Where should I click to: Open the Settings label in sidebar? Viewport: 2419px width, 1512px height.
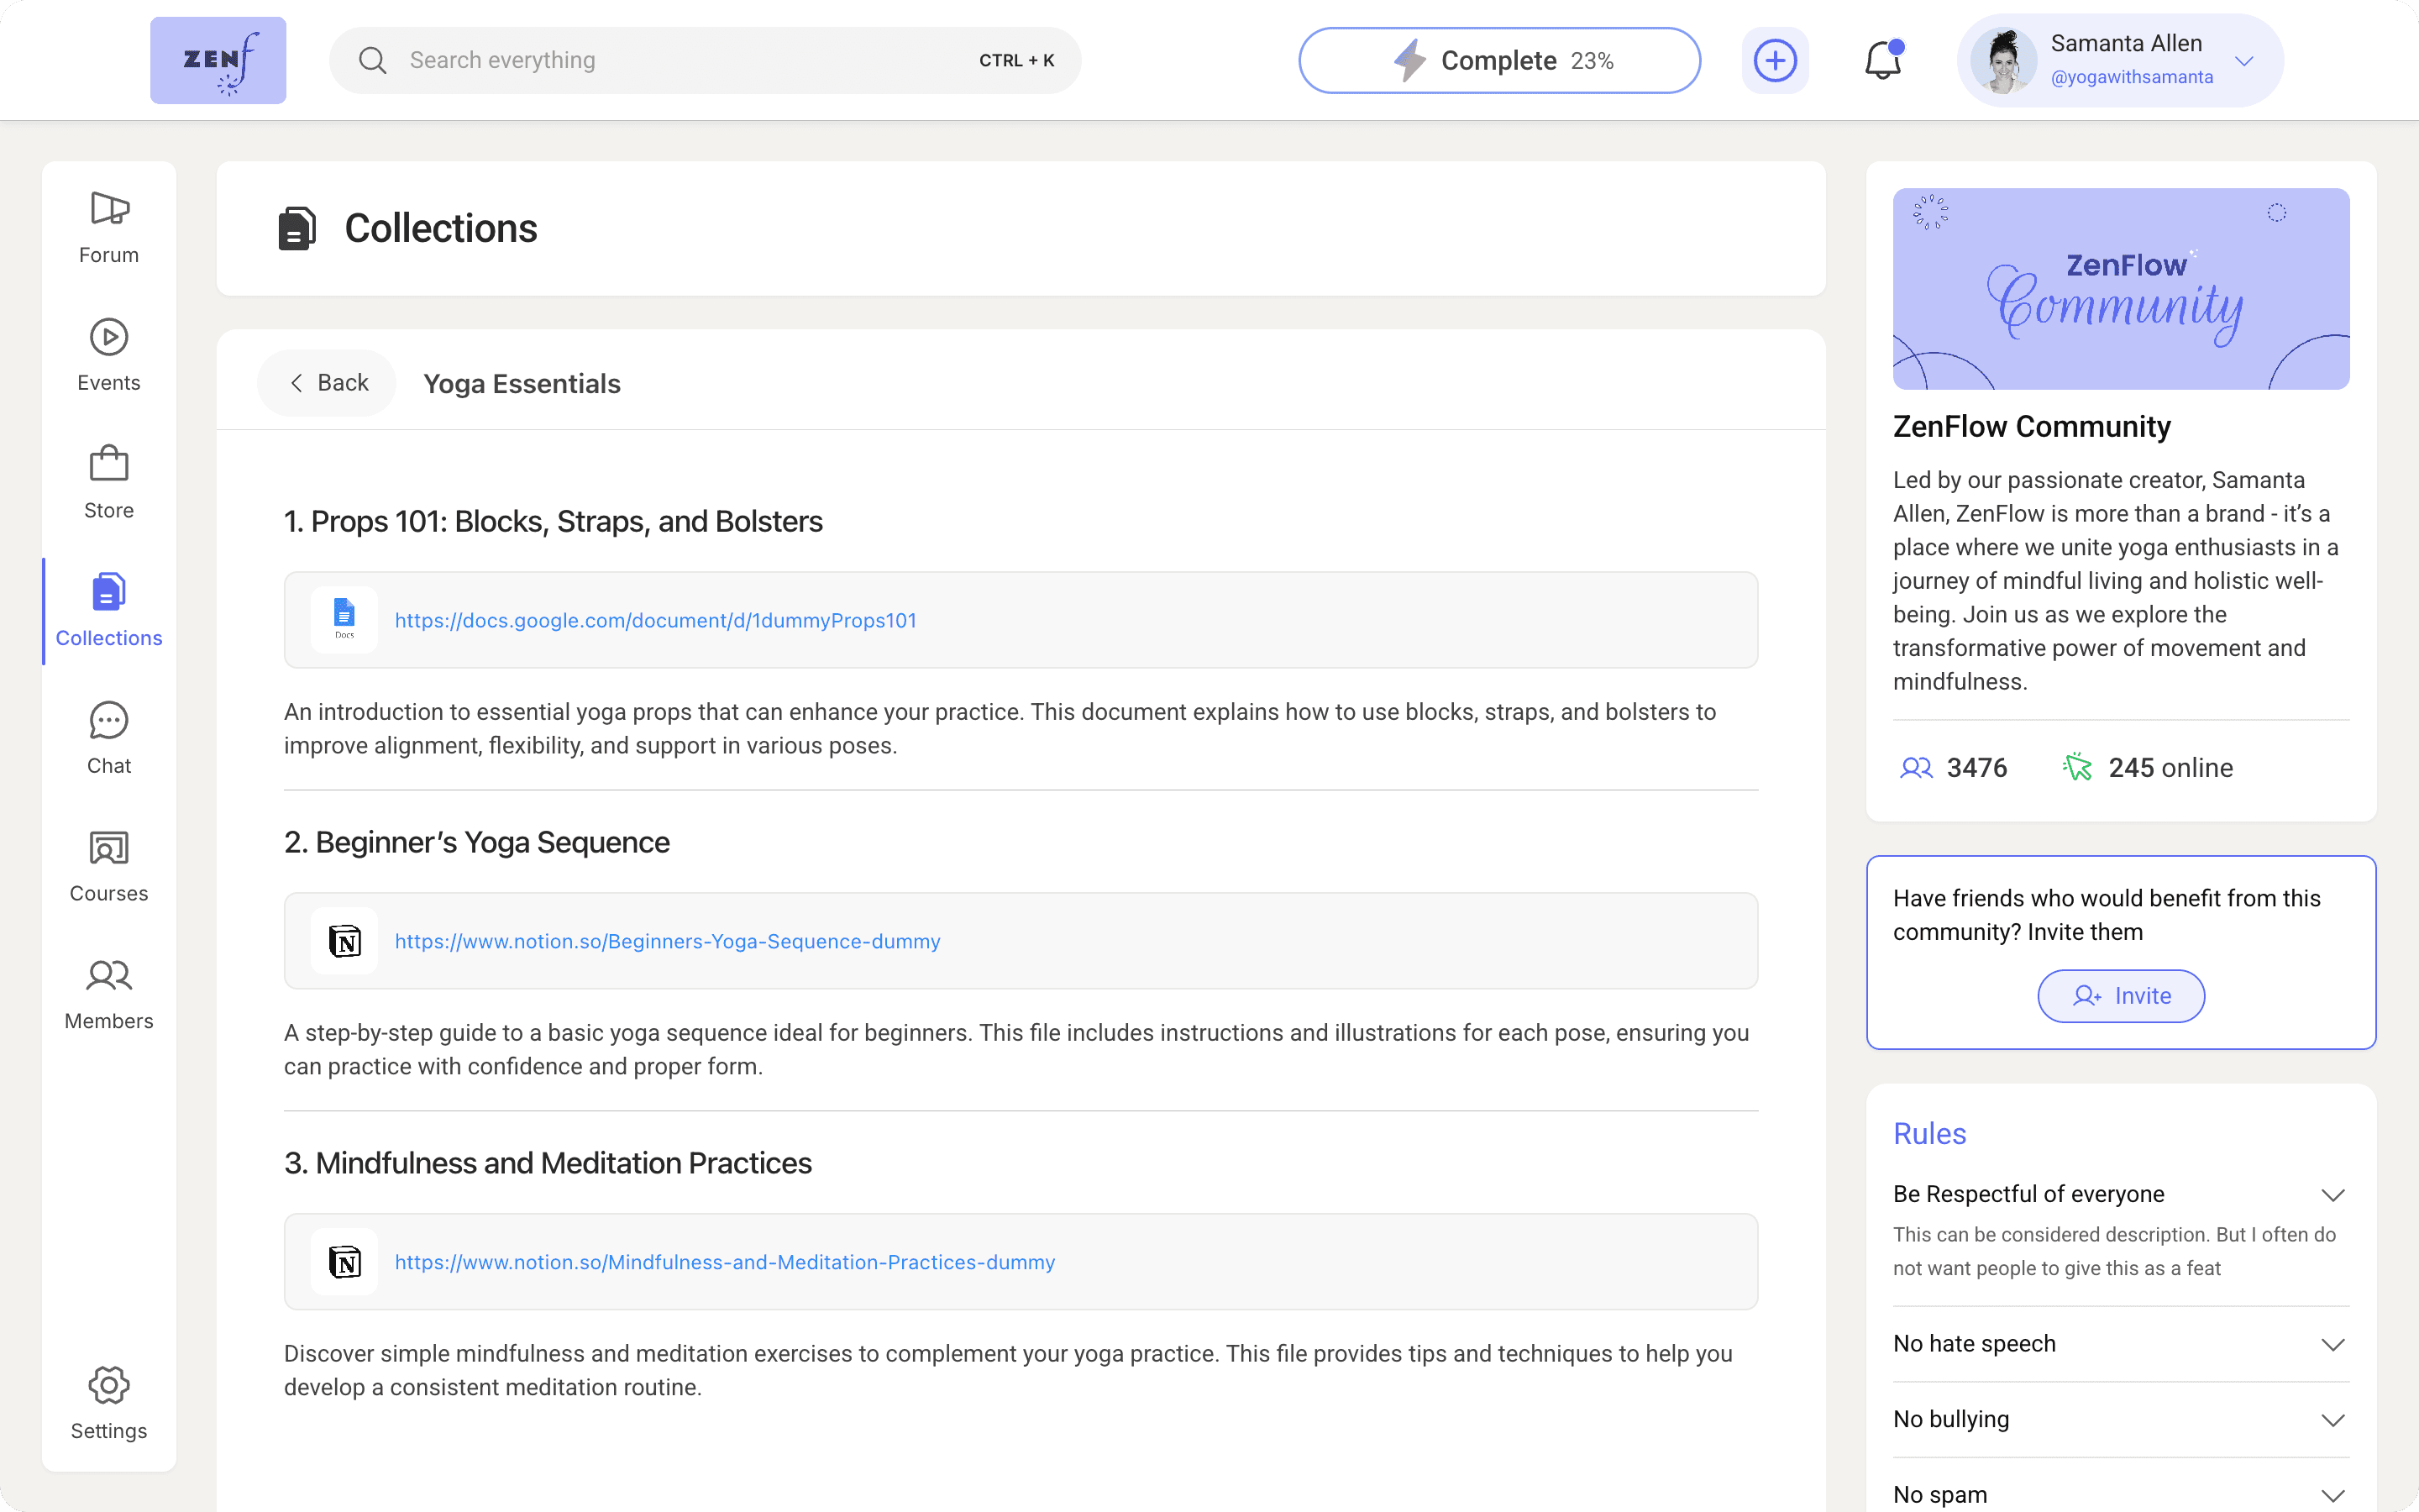click(x=109, y=1431)
